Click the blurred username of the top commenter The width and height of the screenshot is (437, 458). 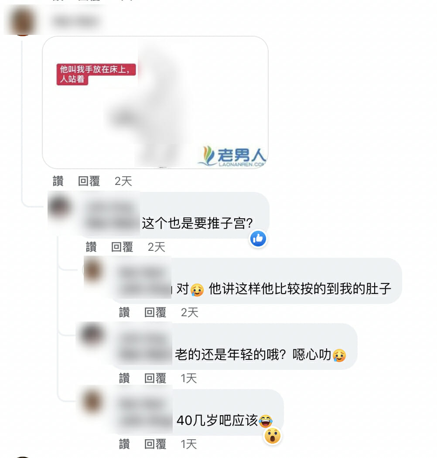click(75, 22)
